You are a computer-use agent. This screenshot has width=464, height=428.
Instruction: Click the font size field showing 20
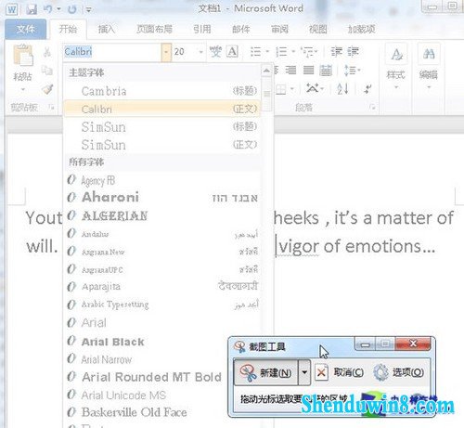186,52
